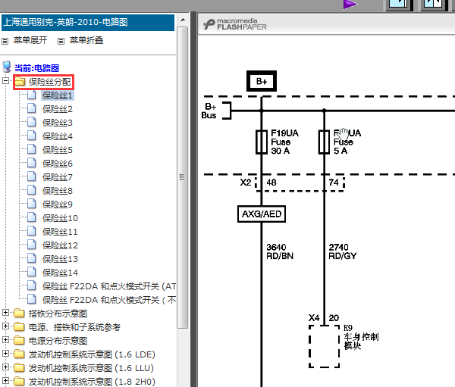
Task: Select 发动机控制系统示意图 (1.8 2H0) label
Action: pos(92,382)
